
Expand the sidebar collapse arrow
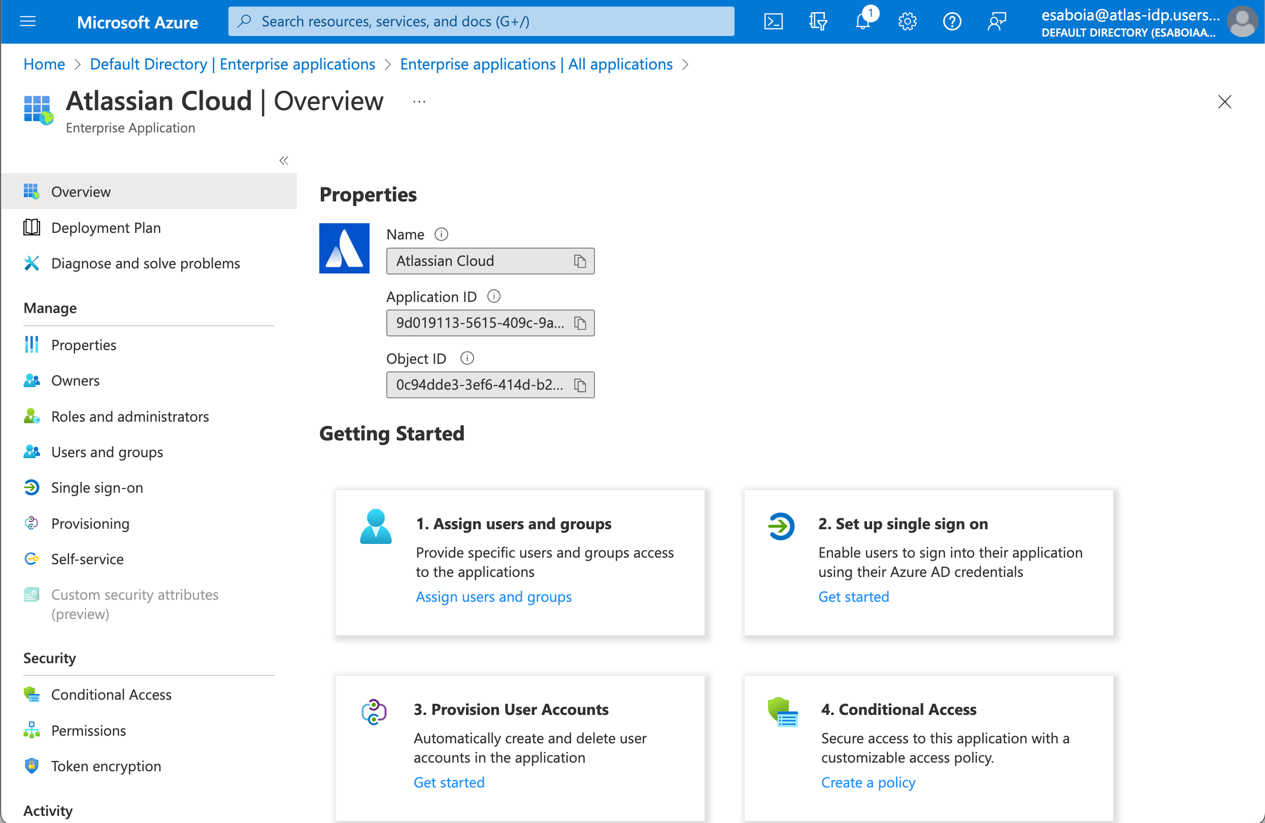tap(283, 160)
